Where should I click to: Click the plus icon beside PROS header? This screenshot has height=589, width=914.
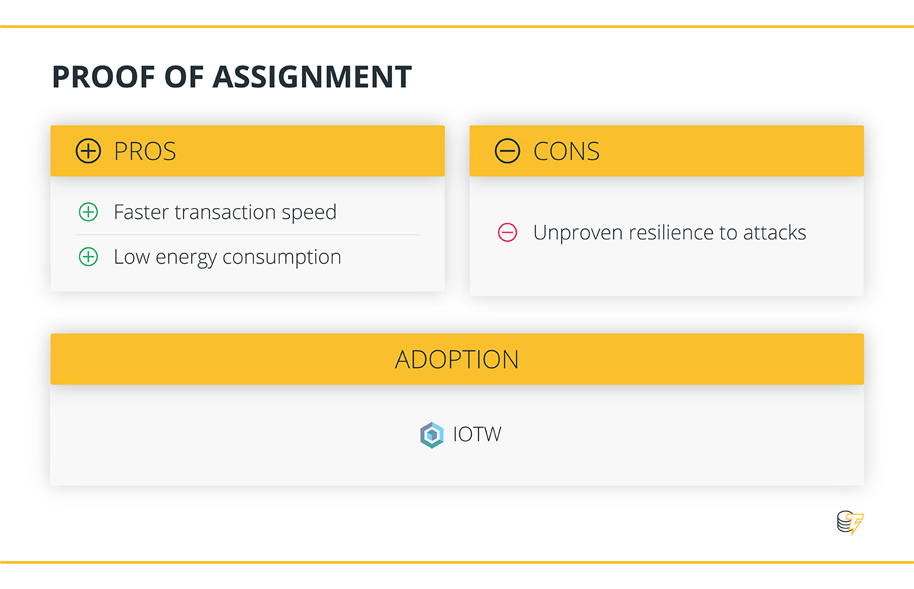click(88, 151)
